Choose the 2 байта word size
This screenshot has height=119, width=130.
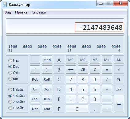pyautogui.click(x=17, y=102)
